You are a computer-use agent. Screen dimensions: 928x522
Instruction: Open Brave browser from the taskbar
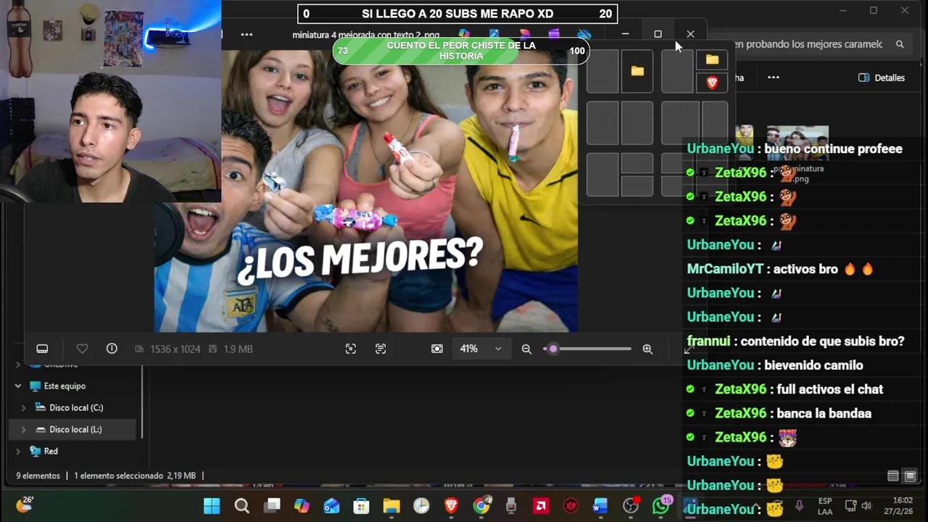point(451,506)
